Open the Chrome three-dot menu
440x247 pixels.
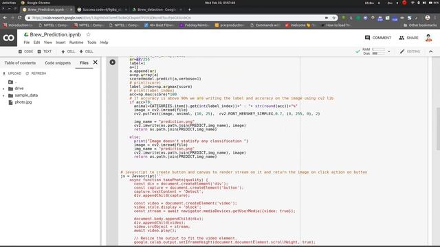click(x=435, y=18)
